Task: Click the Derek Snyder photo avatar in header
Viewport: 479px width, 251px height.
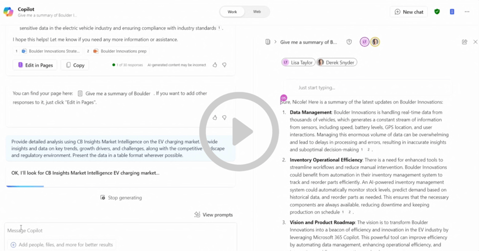Action: [375, 42]
